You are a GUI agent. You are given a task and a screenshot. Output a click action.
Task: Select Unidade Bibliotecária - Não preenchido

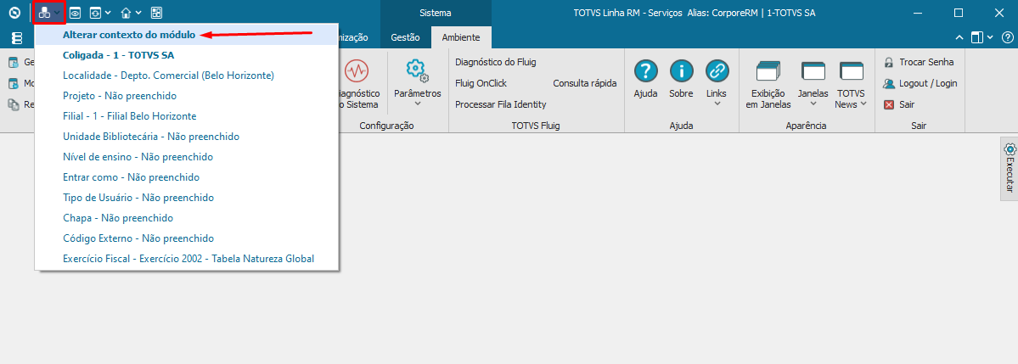tap(187, 137)
